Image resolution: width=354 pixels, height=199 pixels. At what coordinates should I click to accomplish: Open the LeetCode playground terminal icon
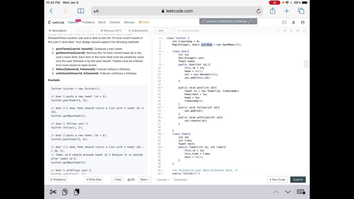(284, 22)
